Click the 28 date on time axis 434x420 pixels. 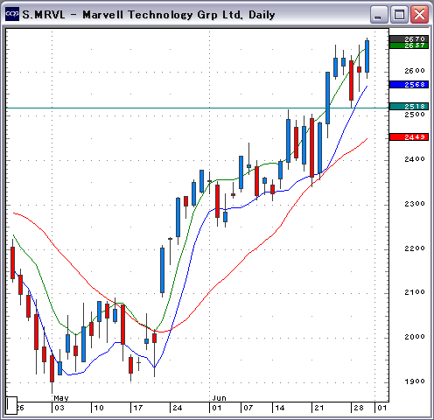coord(359,408)
